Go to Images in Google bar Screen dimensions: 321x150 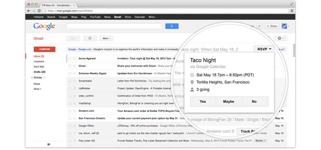click(63, 17)
